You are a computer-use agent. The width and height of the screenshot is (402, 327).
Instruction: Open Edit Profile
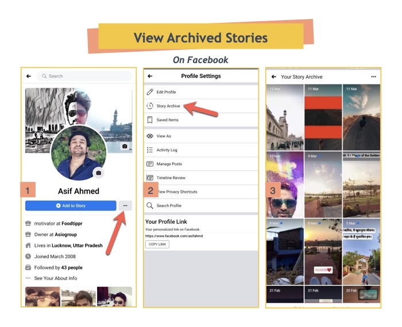tap(201, 92)
